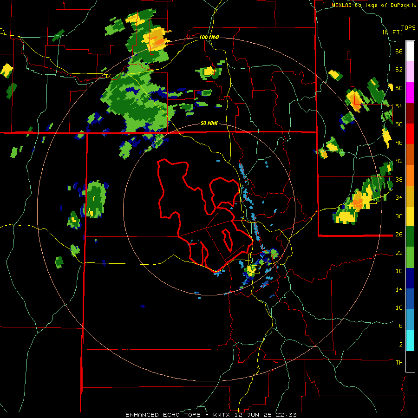Select the bright orange legend swatch

pos(410,176)
